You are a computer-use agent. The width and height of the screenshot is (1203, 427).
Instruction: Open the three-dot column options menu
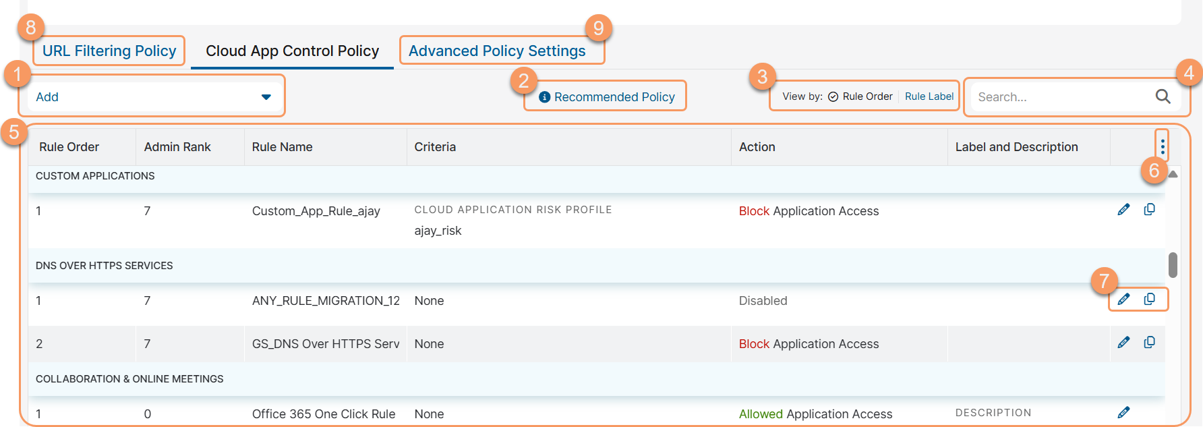[1163, 146]
